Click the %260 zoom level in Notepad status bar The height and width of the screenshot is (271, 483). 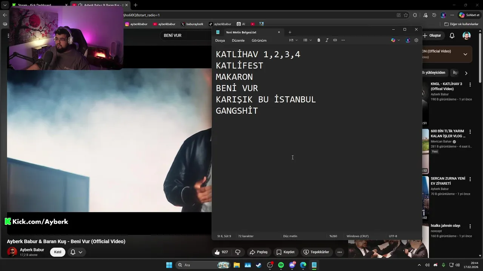pos(333,236)
